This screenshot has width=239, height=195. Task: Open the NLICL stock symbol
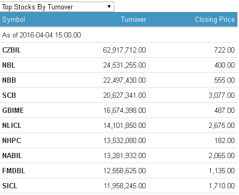12,125
